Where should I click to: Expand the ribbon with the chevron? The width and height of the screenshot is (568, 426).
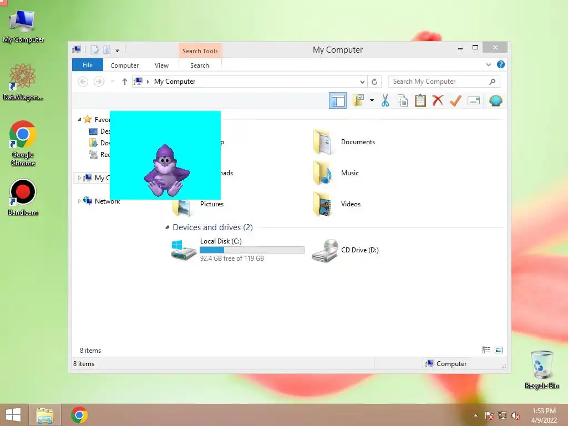pos(488,64)
